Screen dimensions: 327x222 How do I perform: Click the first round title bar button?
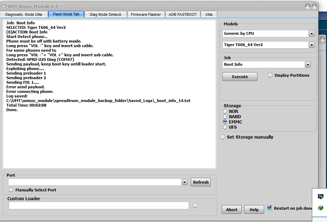308,6
